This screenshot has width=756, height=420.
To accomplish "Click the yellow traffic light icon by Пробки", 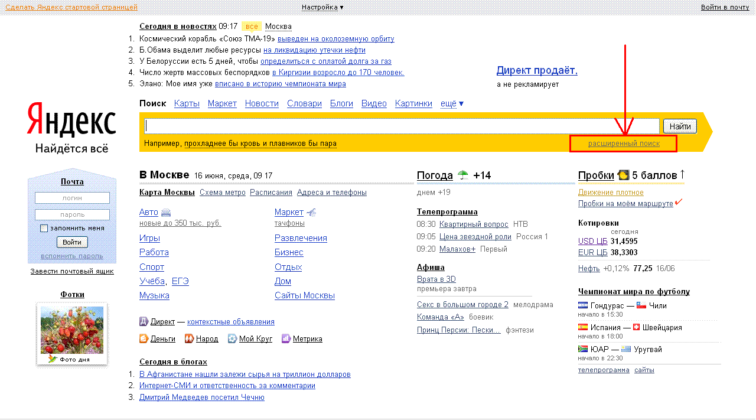I will (x=623, y=175).
